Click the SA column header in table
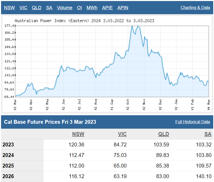Screen dimensions: 214x182 (208, 134)
